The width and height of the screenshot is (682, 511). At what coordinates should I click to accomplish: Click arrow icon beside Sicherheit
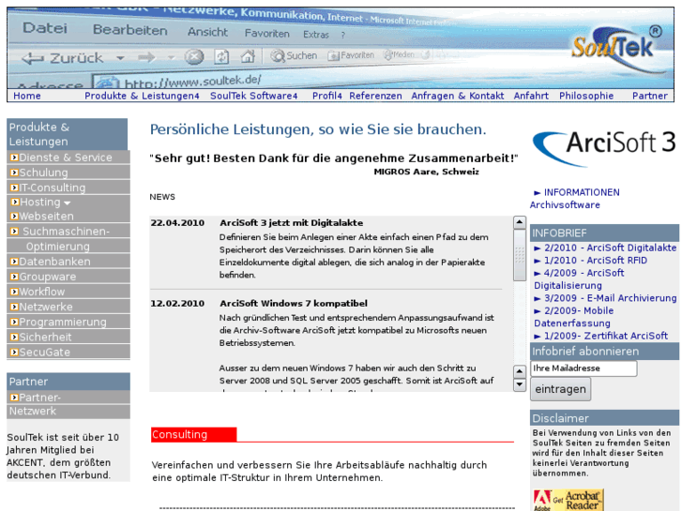(x=14, y=337)
